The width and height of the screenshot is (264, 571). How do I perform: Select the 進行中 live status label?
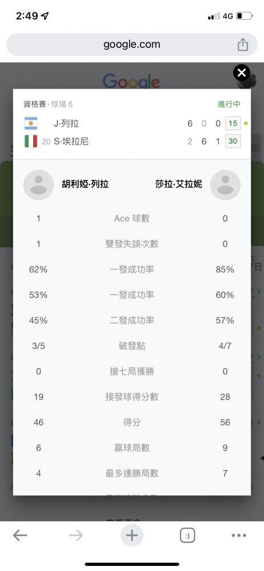click(229, 104)
